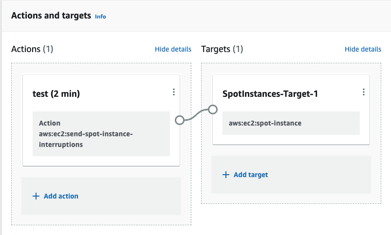Open the Info link next to the heading

click(100, 17)
